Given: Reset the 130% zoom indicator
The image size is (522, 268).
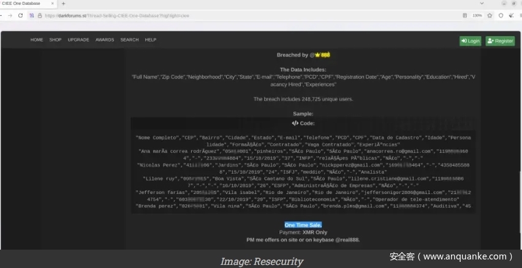Looking at the screenshot, I should pyautogui.click(x=477, y=15).
